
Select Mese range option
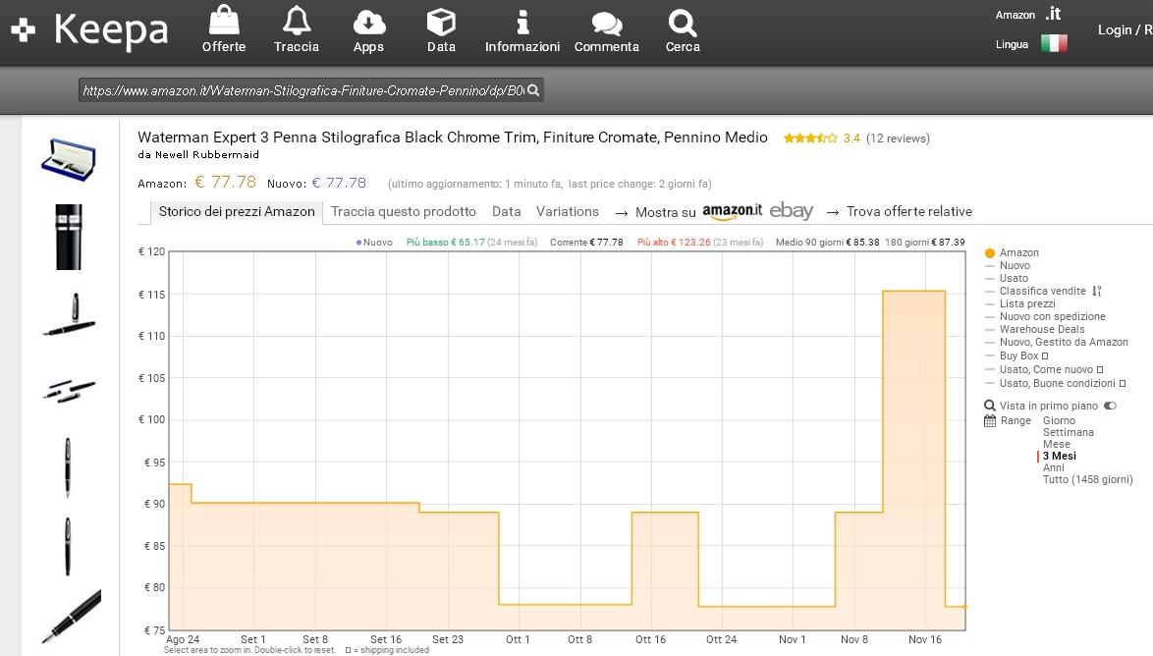coord(1057,444)
